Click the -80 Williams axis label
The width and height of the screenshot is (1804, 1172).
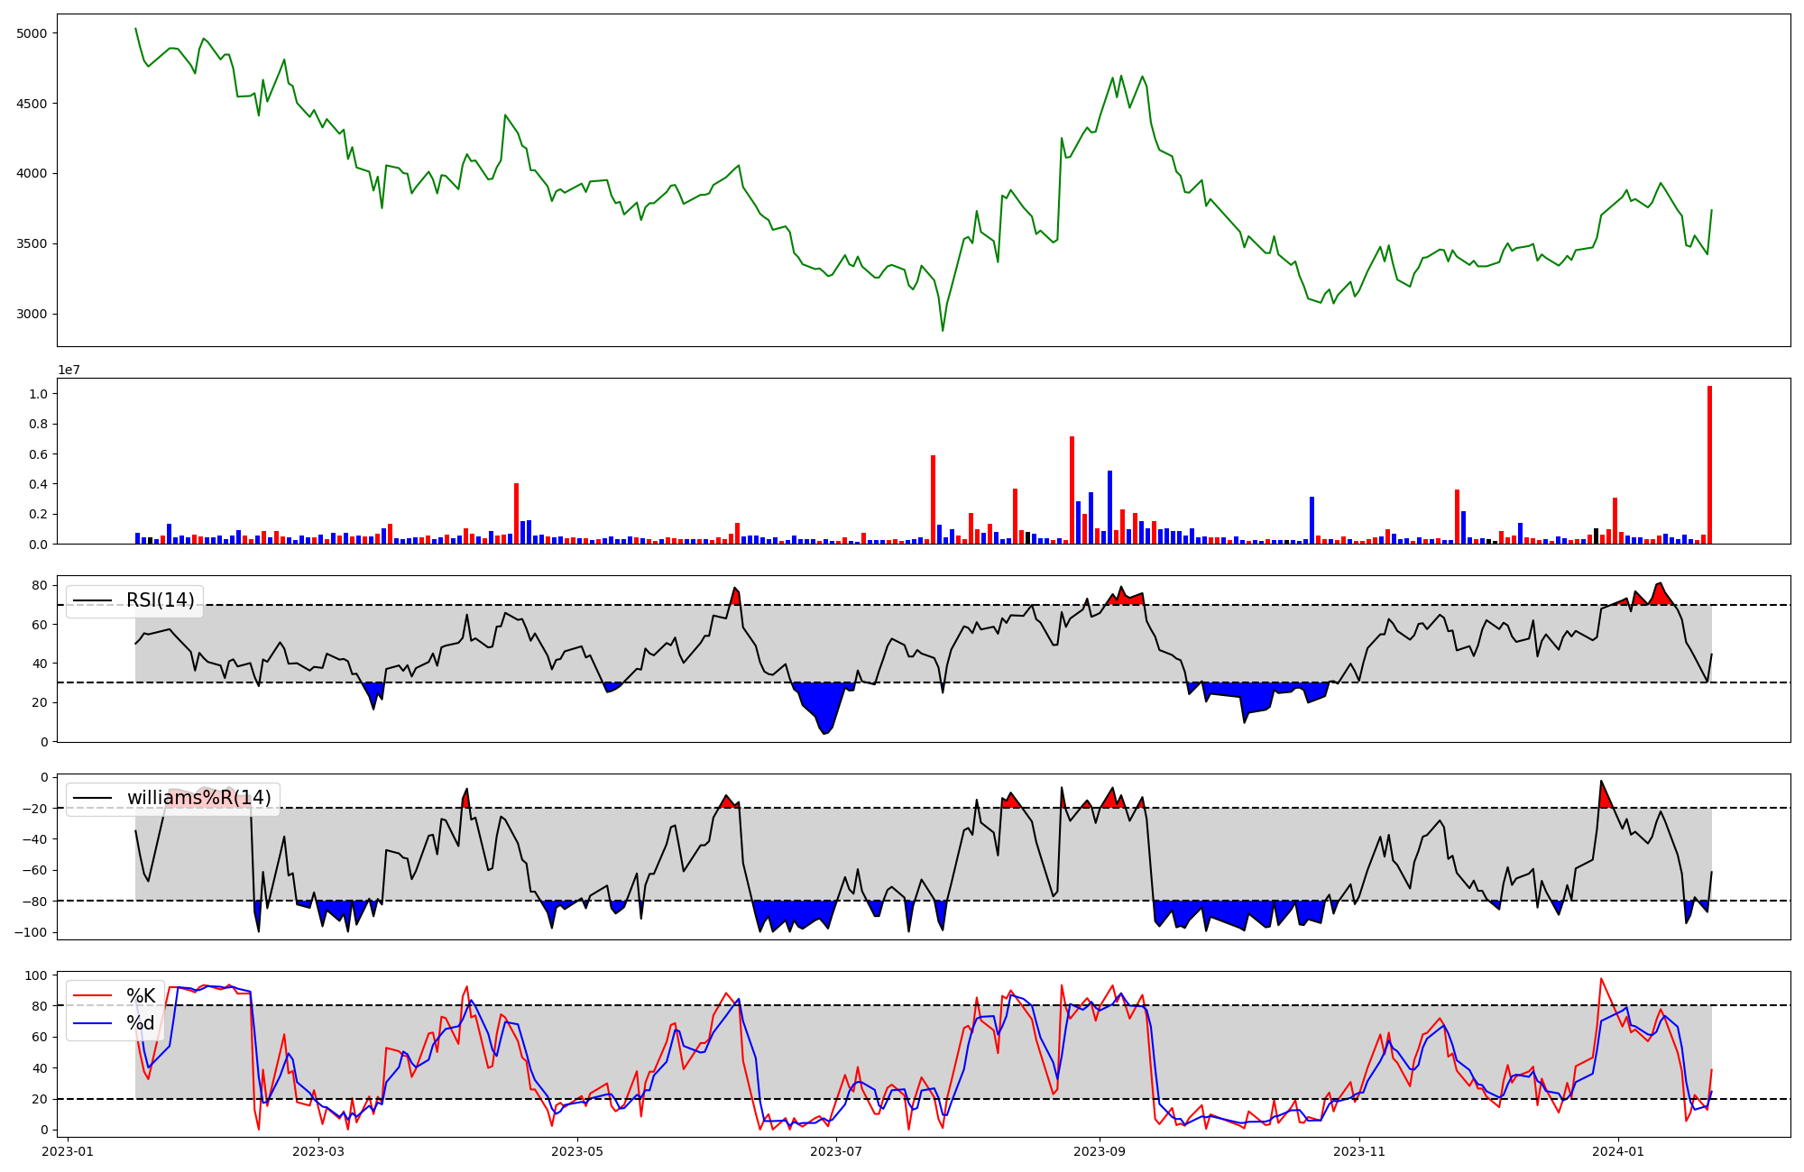tap(34, 902)
